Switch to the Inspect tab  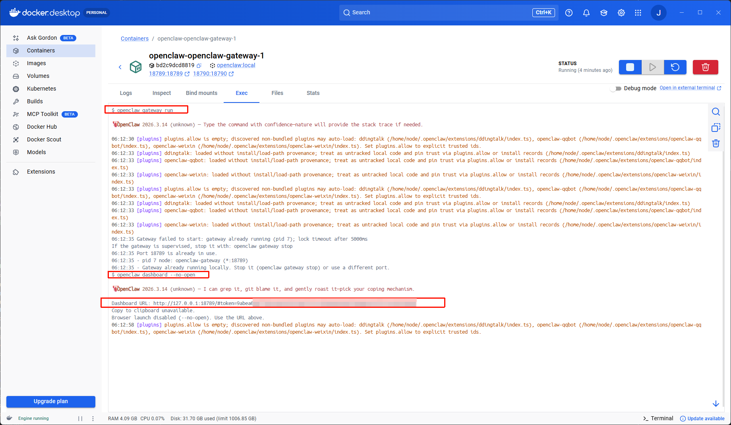pos(162,93)
